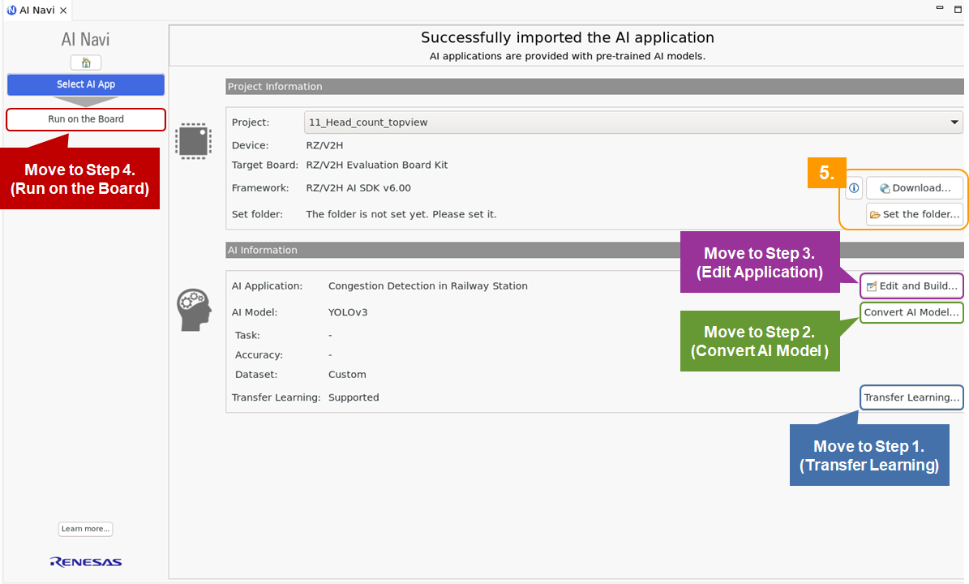This screenshot has height=584, width=969.
Task: Click the AI Navi tab icon
Action: click(x=11, y=10)
